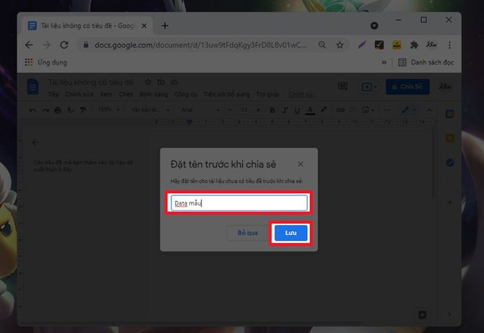Open the Trợ giúp menu

pyautogui.click(x=268, y=95)
